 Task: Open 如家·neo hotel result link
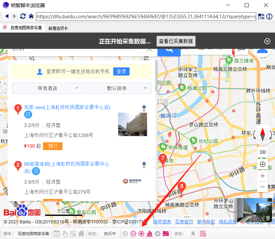click(x=67, y=107)
